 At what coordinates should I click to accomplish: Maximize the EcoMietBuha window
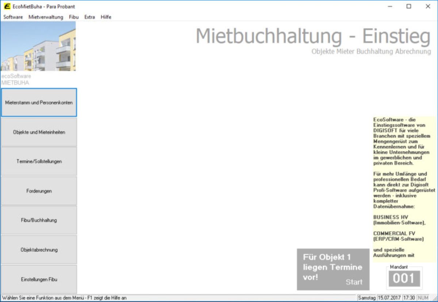click(x=409, y=6)
